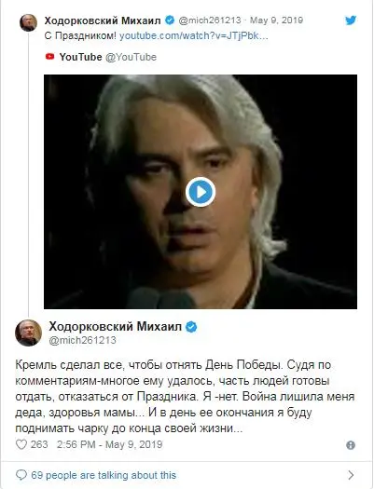Click top author name Ходорковский Михаил
Screen dimensions: 374x489
pyautogui.click(x=103, y=20)
